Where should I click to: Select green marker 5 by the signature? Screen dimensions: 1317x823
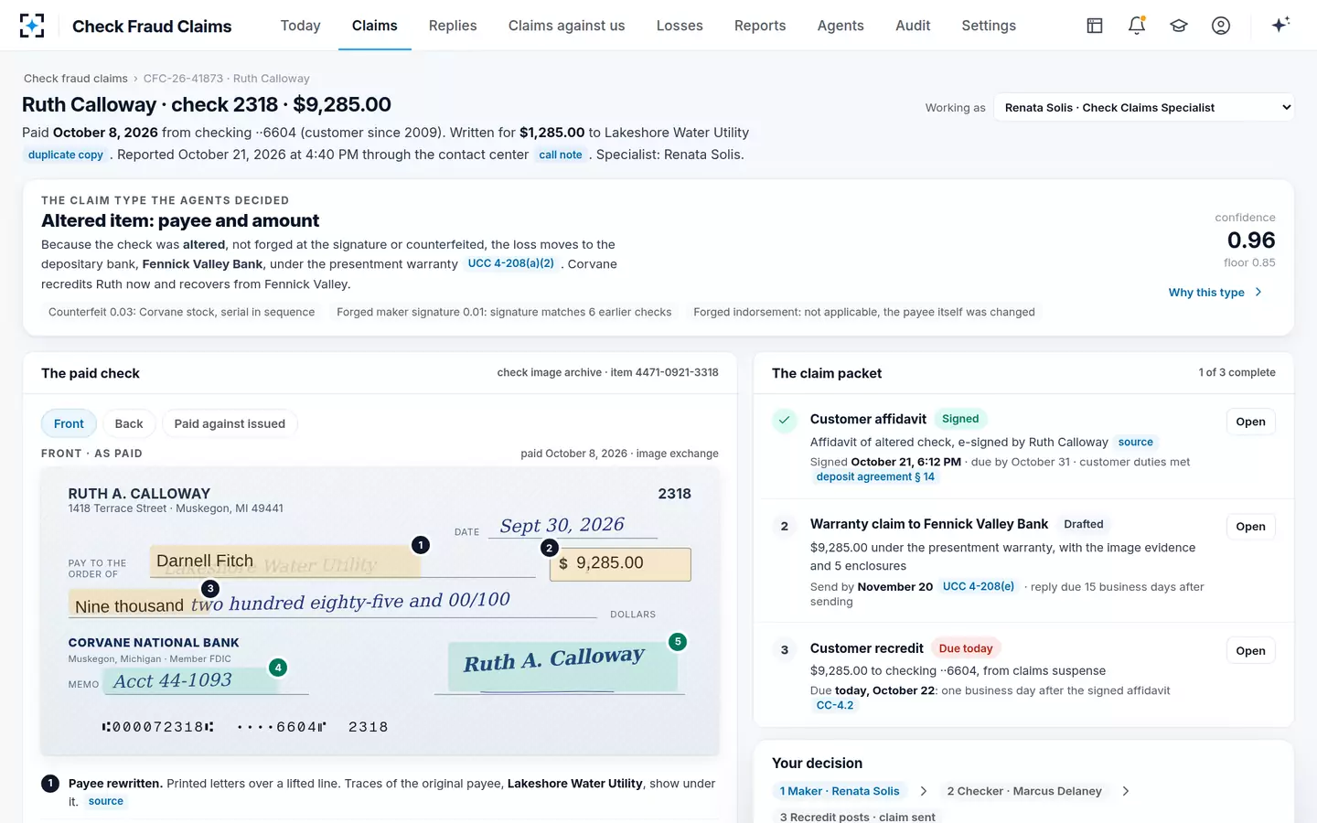coord(678,642)
